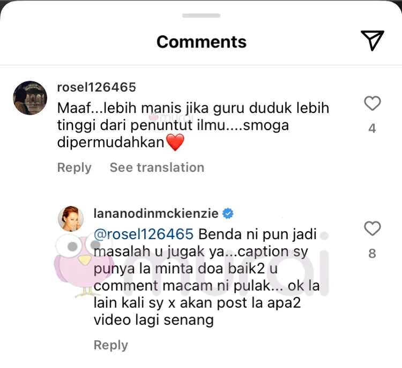Image resolution: width=402 pixels, height=368 pixels.
Task: Like rosel126465's comment with the heart
Action: (372, 103)
